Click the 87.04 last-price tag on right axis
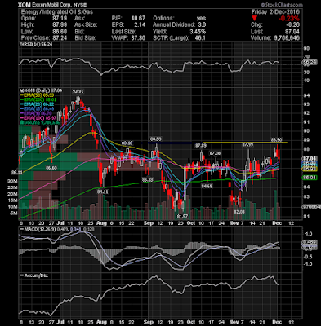Image resolution: width=321 pixels, height=326 pixels. pyautogui.click(x=310, y=158)
